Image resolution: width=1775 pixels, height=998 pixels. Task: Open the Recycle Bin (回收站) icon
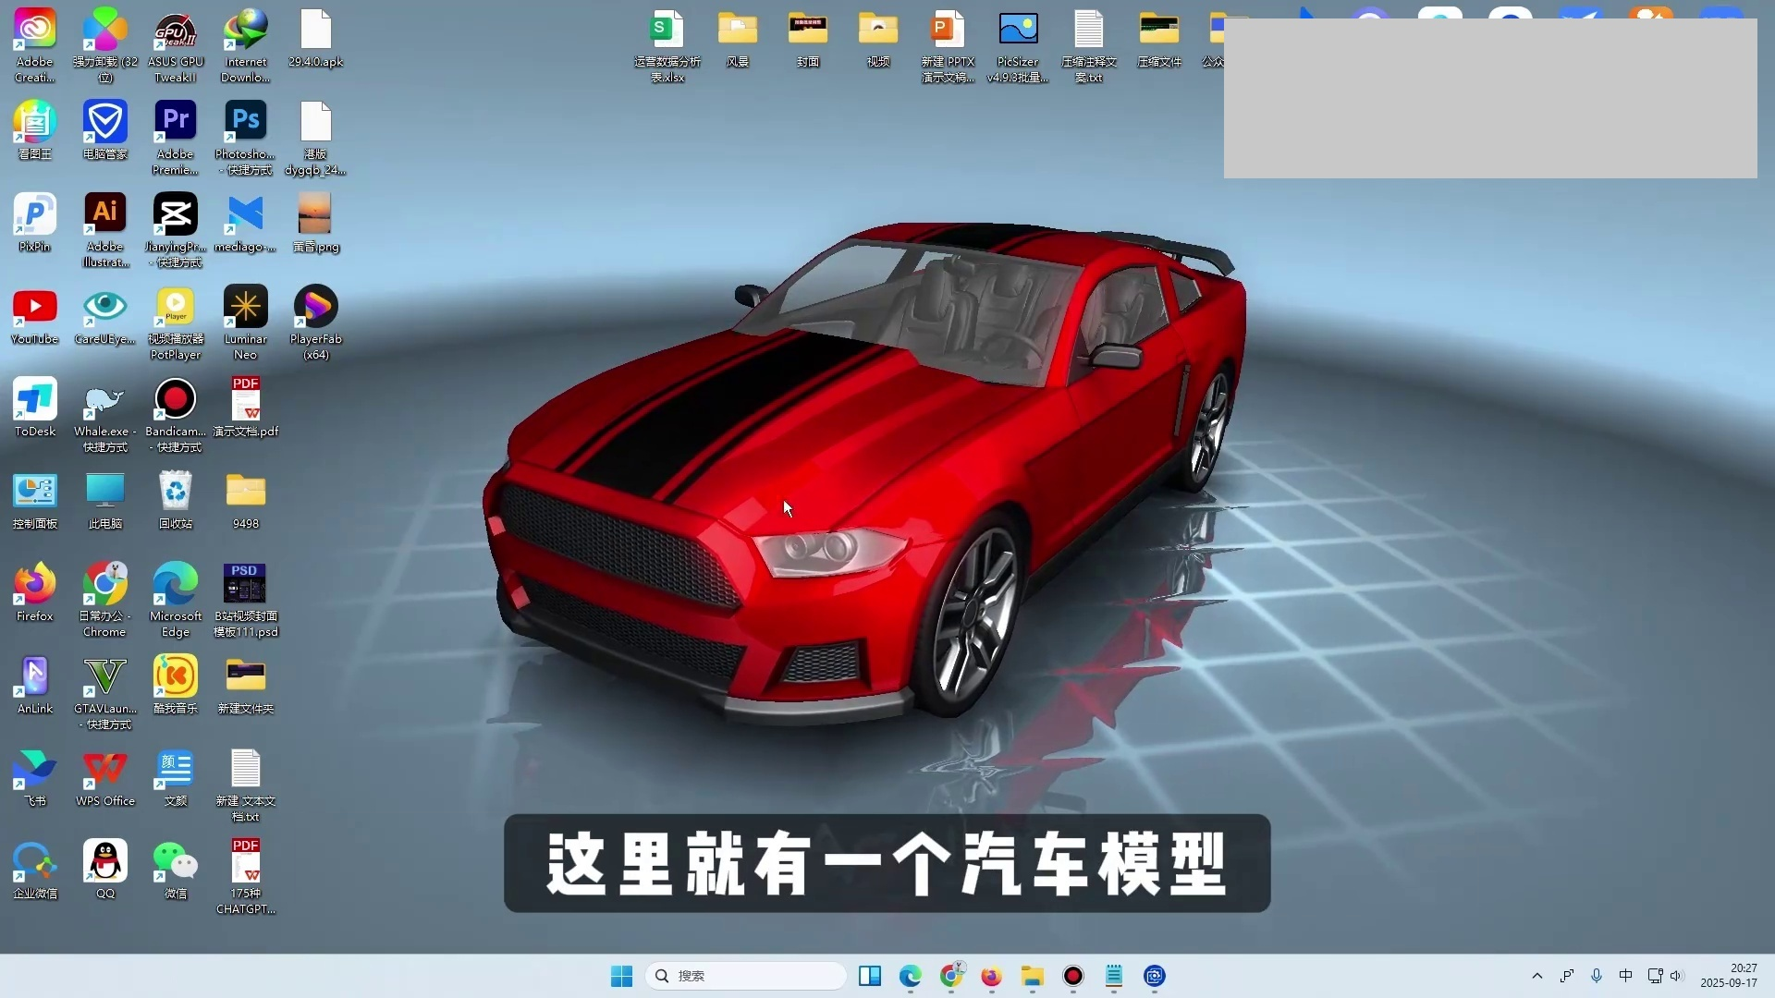click(x=175, y=492)
